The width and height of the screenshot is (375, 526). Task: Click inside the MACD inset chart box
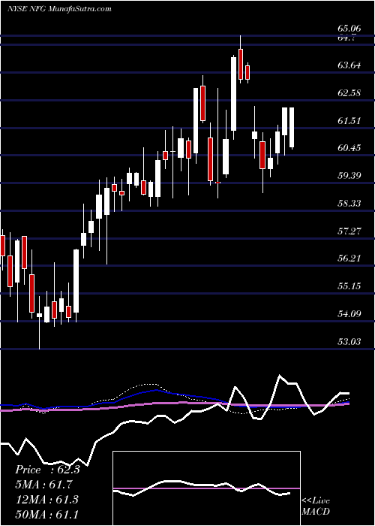coord(206,488)
